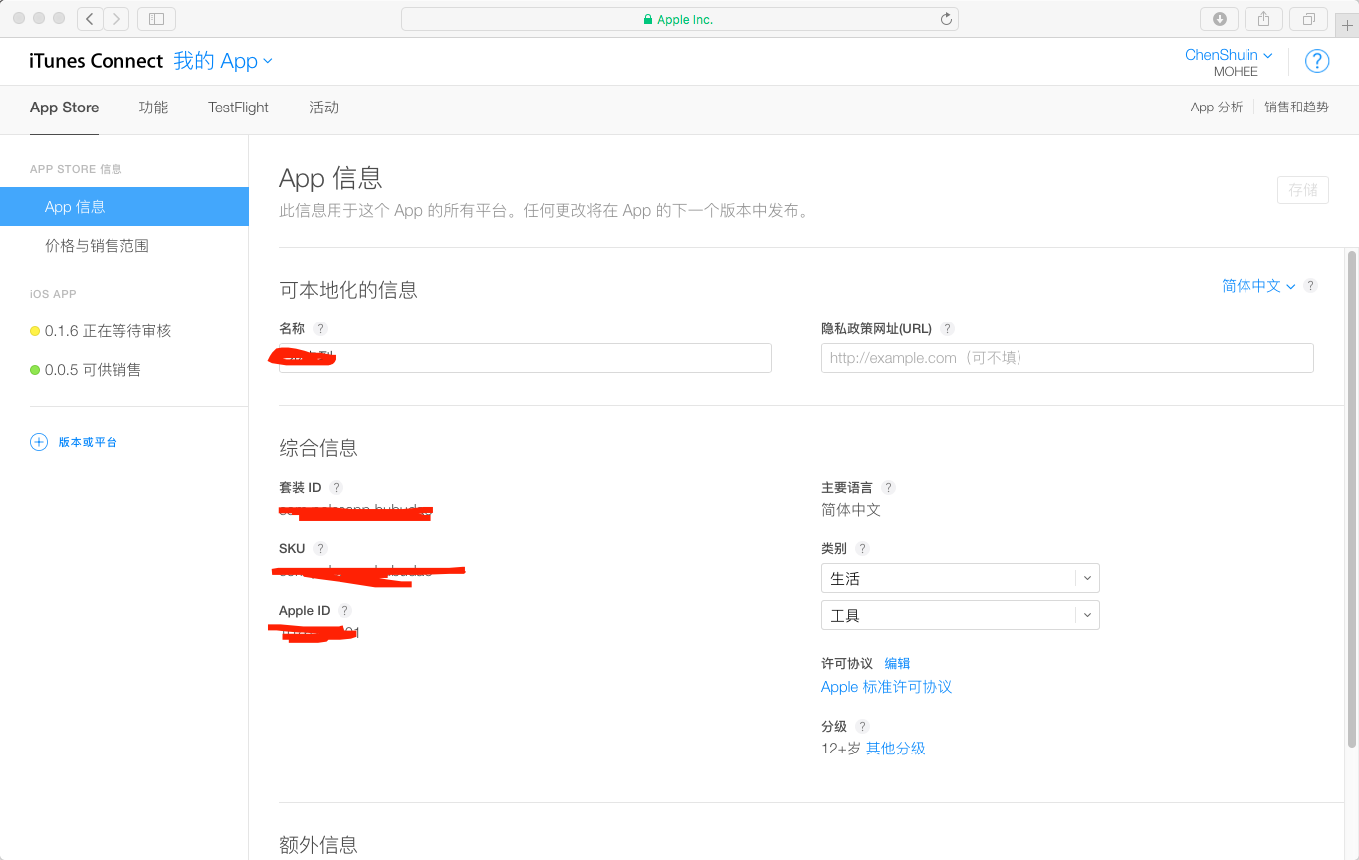Open version 0.1.6 正在等待审核
This screenshot has height=860, width=1359.
[108, 331]
